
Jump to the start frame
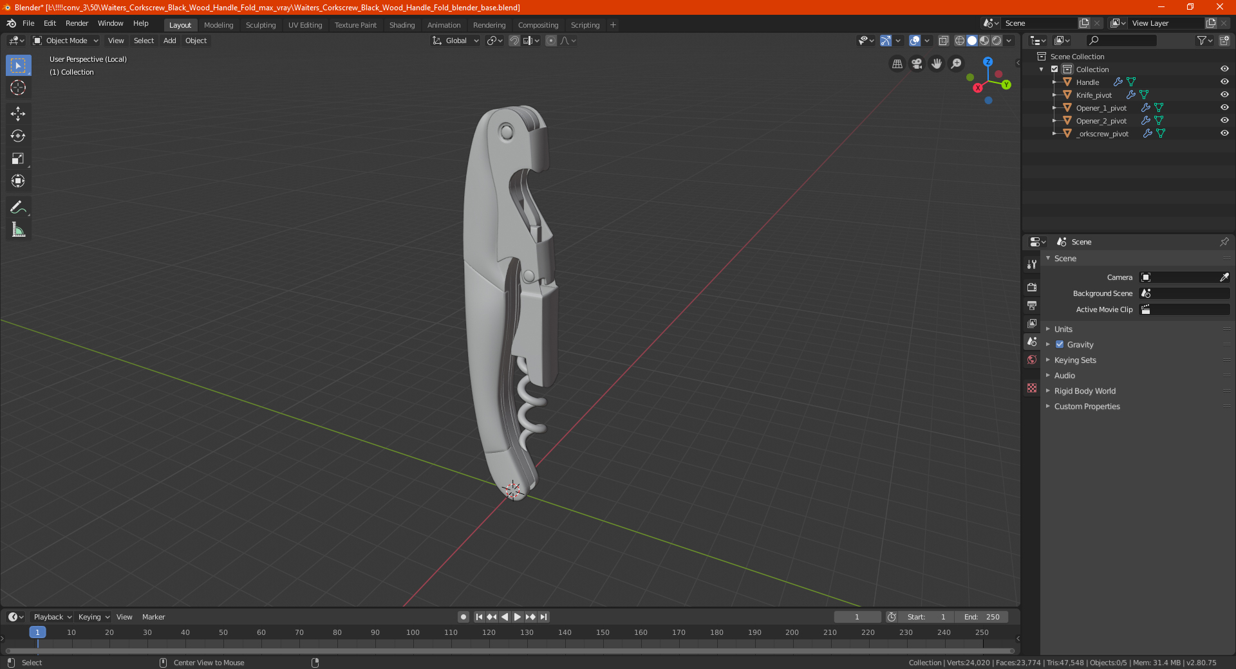click(479, 617)
